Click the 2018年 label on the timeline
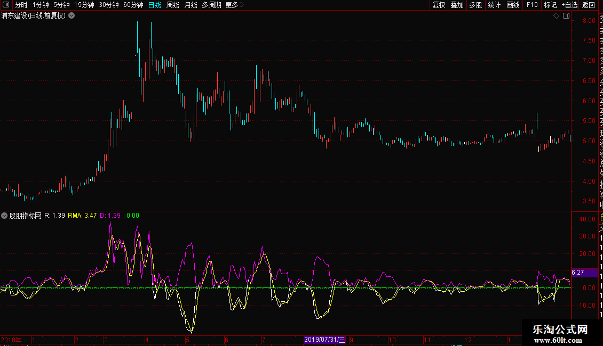Image resolution: width=603 pixels, height=346 pixels. coord(11,340)
